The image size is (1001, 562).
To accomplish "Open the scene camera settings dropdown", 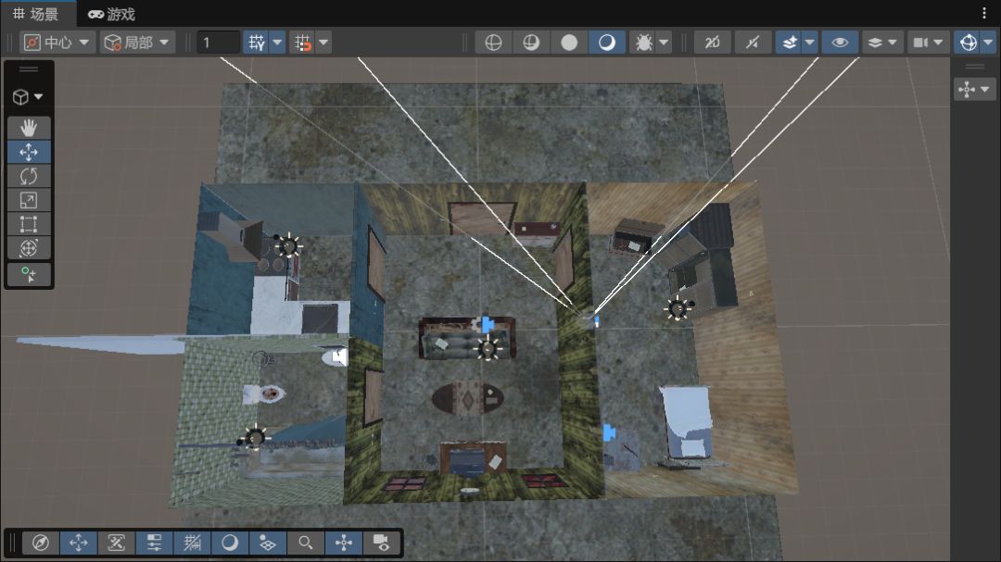I will (928, 43).
